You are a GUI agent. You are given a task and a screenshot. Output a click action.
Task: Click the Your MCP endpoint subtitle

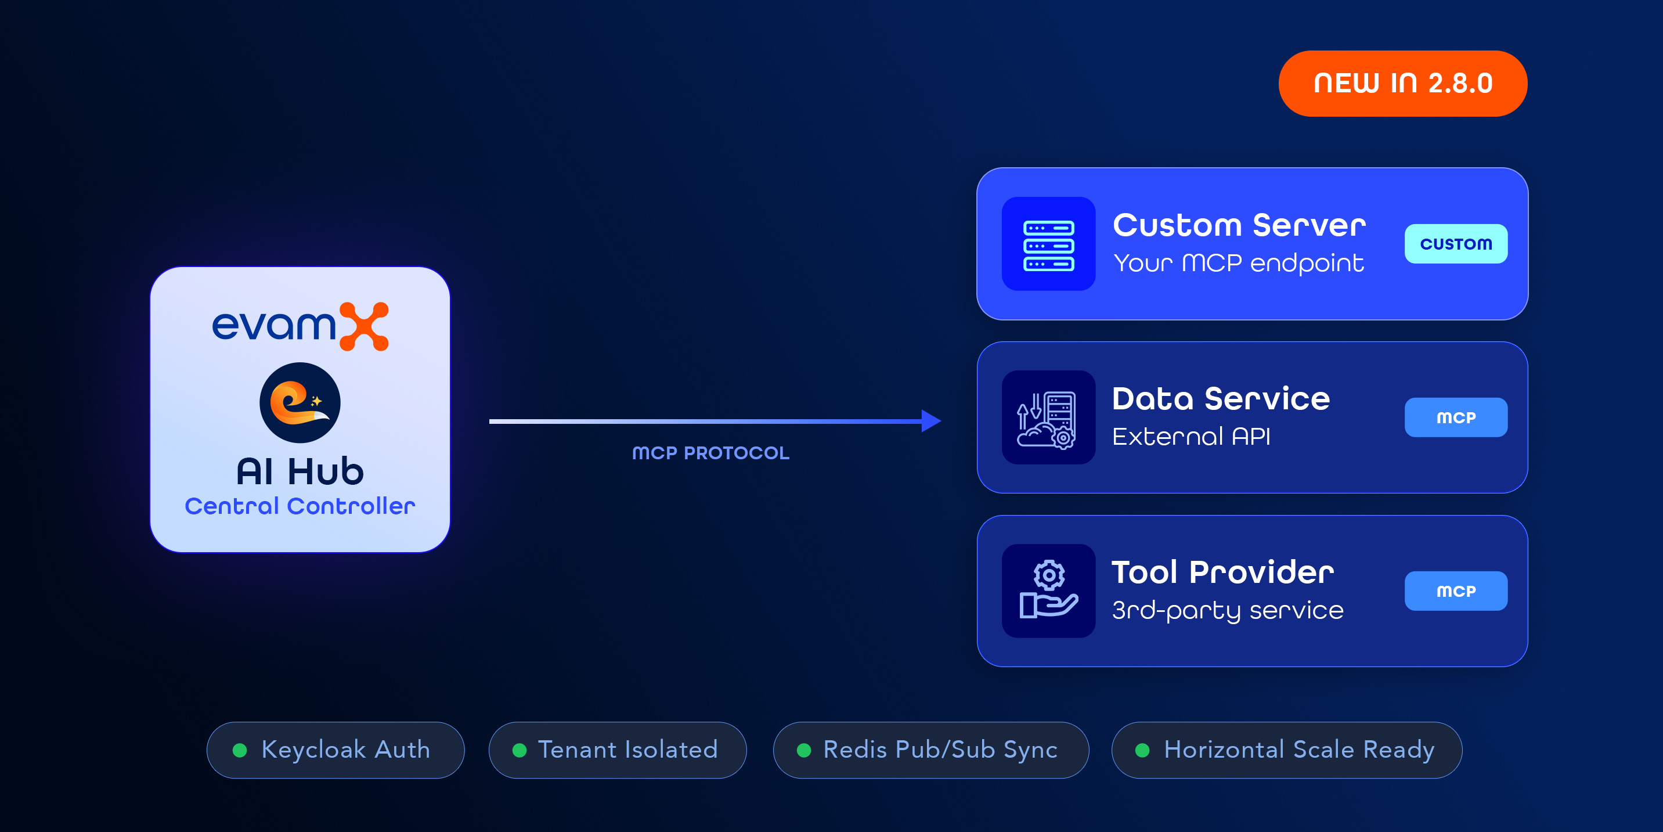tap(1238, 264)
